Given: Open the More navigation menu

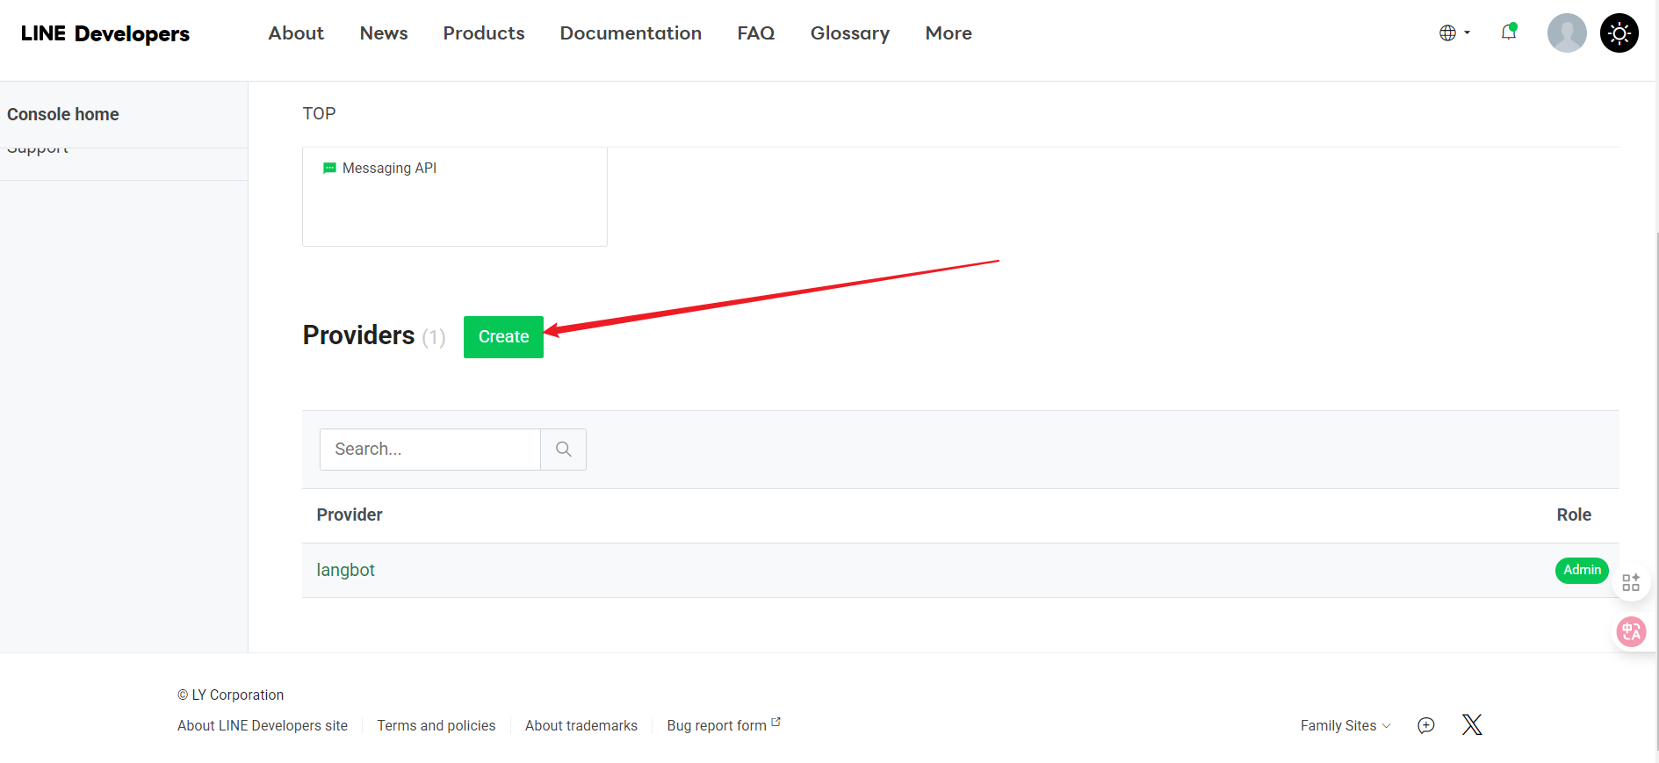Looking at the screenshot, I should [x=948, y=33].
